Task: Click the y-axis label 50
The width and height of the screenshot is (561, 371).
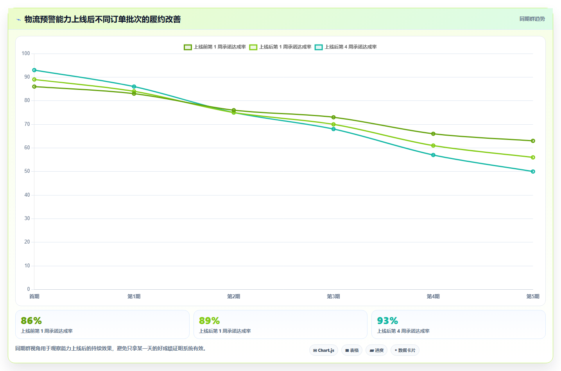Action: pyautogui.click(x=27, y=171)
